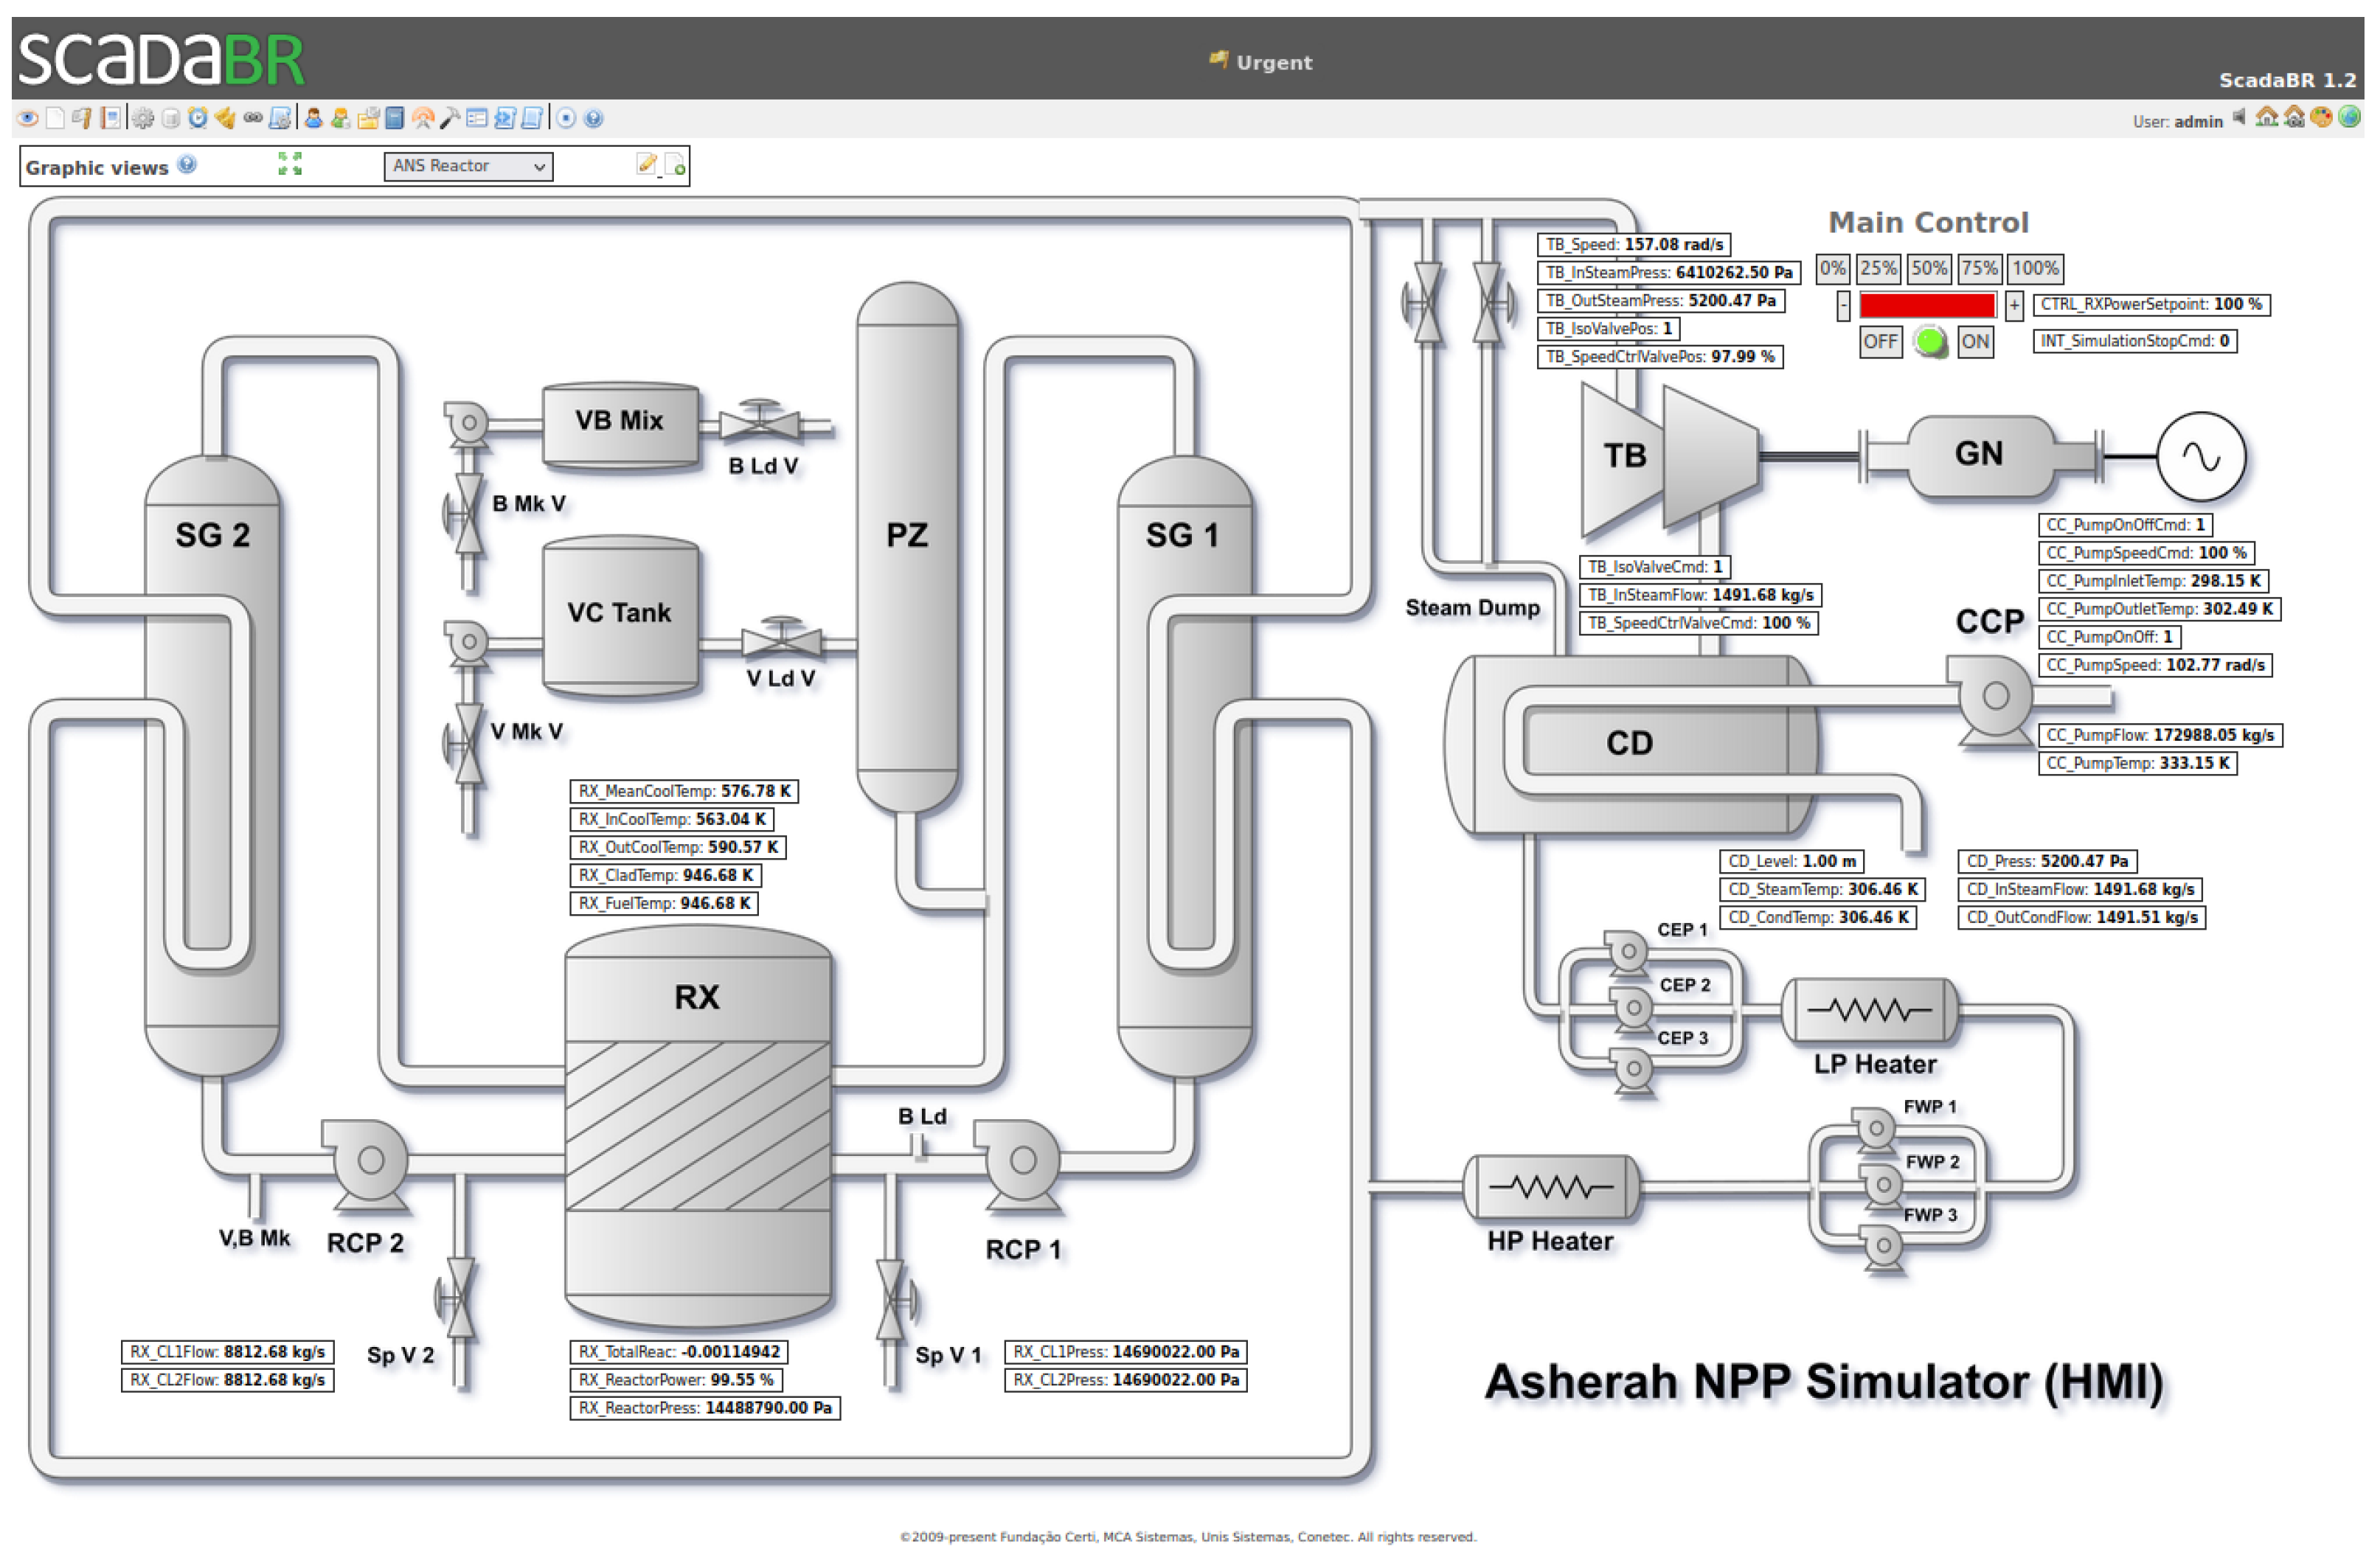
Task: Increase setpoint with plus button
Action: (2014, 306)
